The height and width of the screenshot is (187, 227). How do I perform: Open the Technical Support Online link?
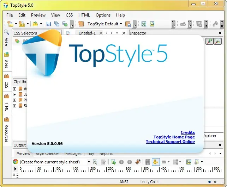point(170,142)
